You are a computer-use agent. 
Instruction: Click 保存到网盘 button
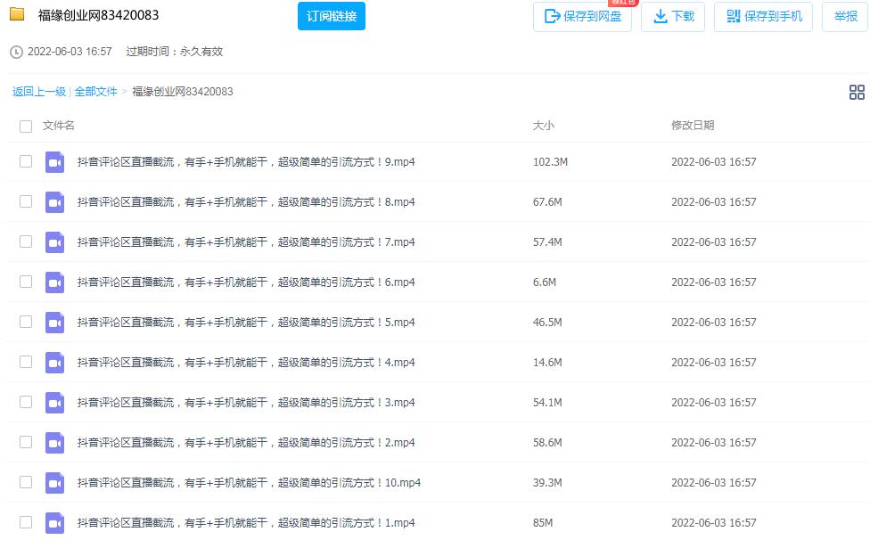(x=582, y=17)
